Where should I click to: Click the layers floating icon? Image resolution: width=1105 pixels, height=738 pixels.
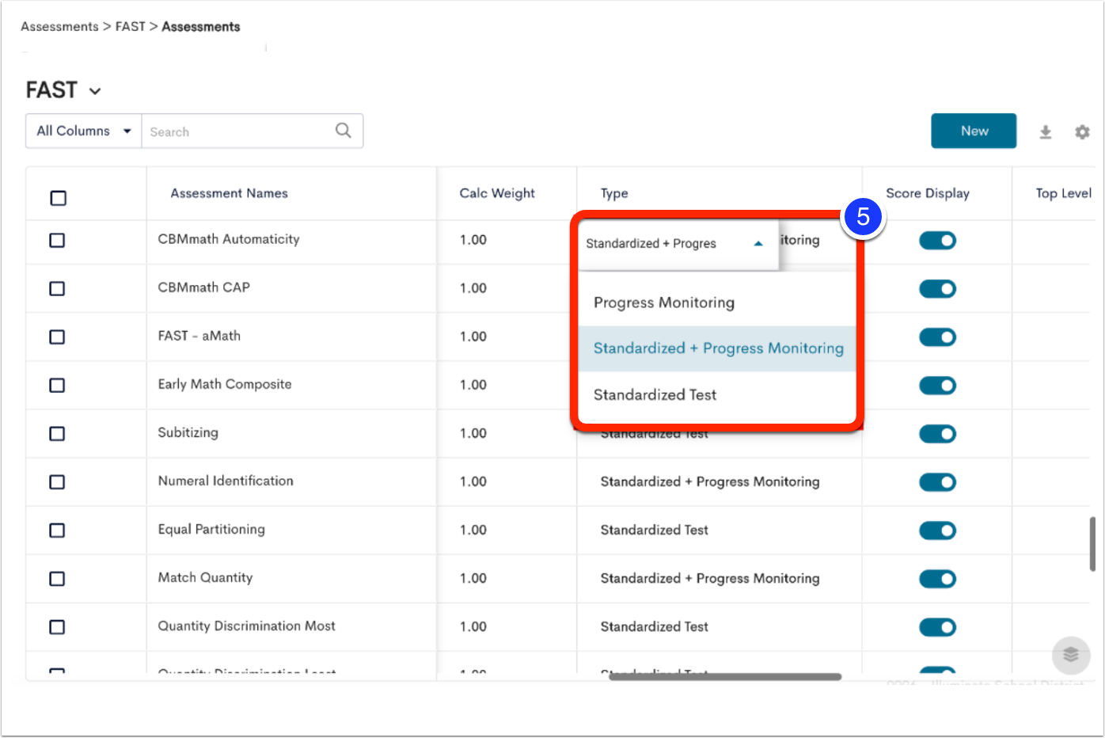tap(1071, 655)
